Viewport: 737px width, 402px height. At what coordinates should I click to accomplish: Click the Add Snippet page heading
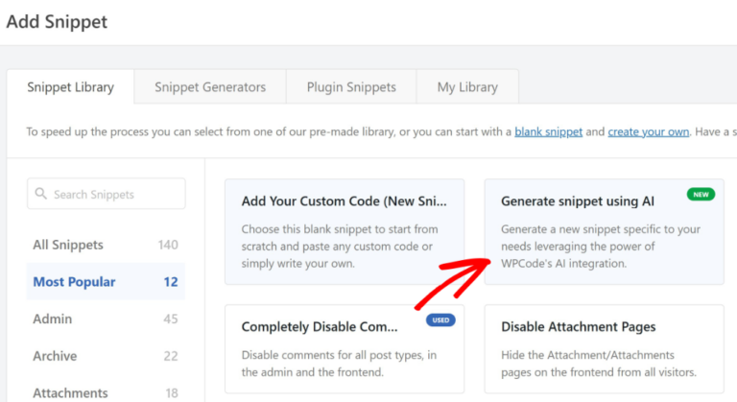(x=57, y=22)
